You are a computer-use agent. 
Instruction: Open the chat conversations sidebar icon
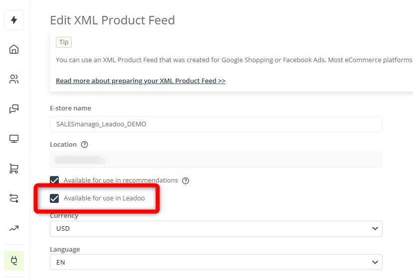(14, 109)
